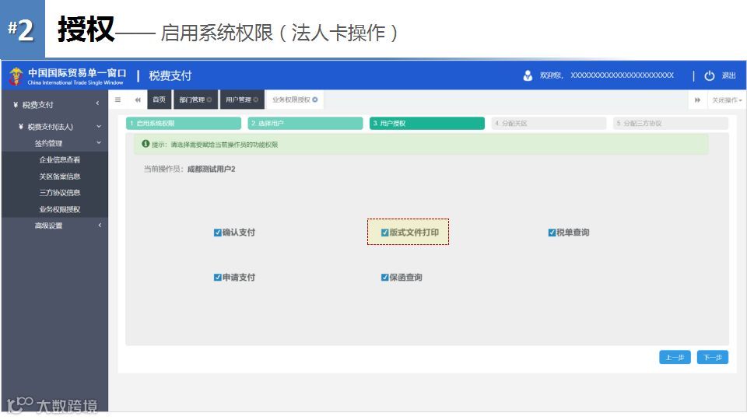Click the tabs scroll-right double arrow

click(697, 100)
